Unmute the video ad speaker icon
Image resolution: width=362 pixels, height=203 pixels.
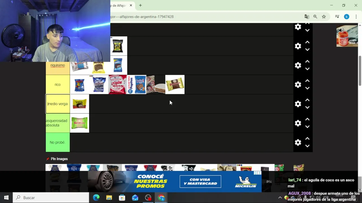point(341,30)
